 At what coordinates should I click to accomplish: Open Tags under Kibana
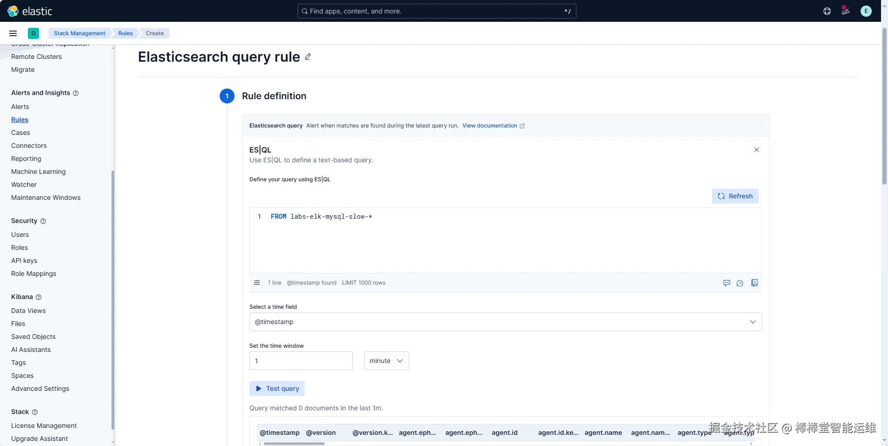point(19,363)
